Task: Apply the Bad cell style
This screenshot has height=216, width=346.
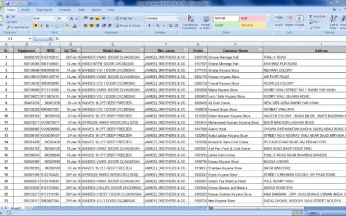Action: coord(253,18)
